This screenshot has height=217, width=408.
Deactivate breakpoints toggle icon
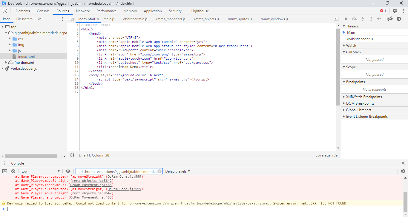[390, 19]
